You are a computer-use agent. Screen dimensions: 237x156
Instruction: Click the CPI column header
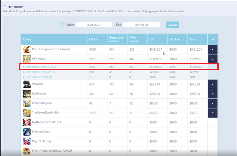tap(157, 39)
